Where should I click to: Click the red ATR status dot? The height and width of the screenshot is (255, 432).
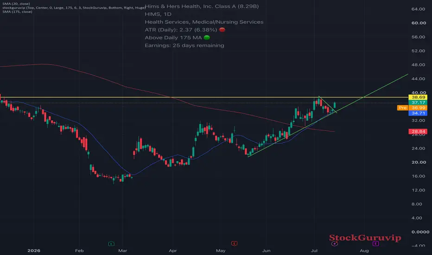[222, 30]
